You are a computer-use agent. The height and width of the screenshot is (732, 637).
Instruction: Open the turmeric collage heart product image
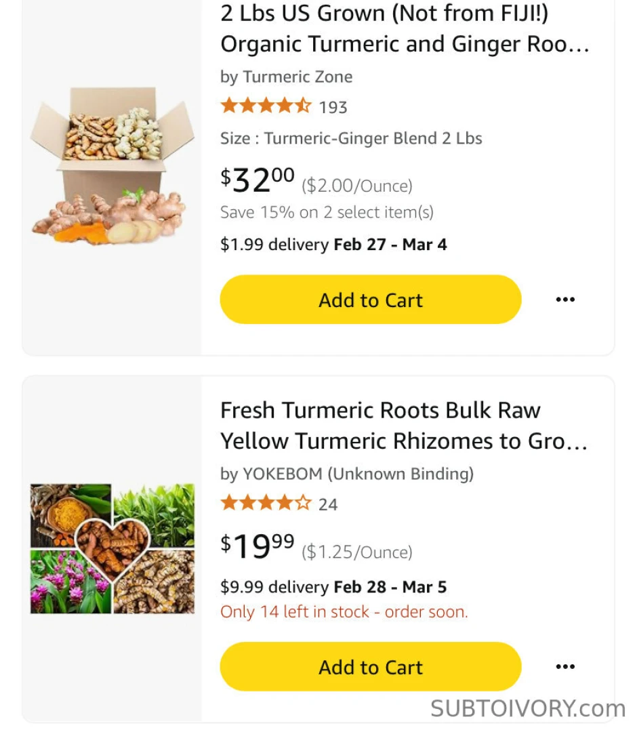[x=112, y=548]
